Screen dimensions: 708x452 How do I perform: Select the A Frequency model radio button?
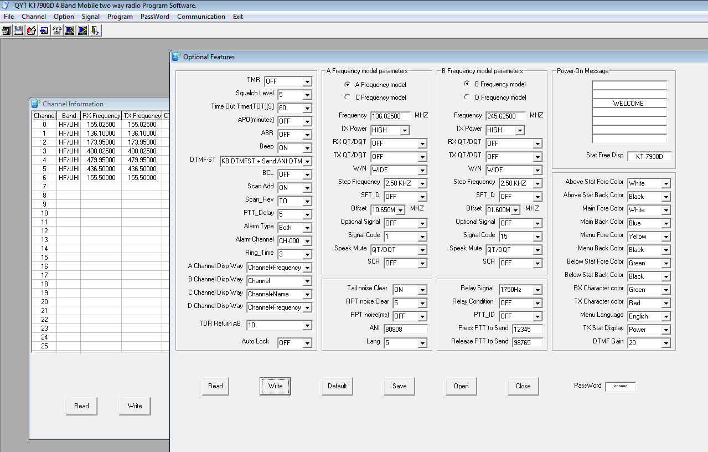pyautogui.click(x=347, y=85)
